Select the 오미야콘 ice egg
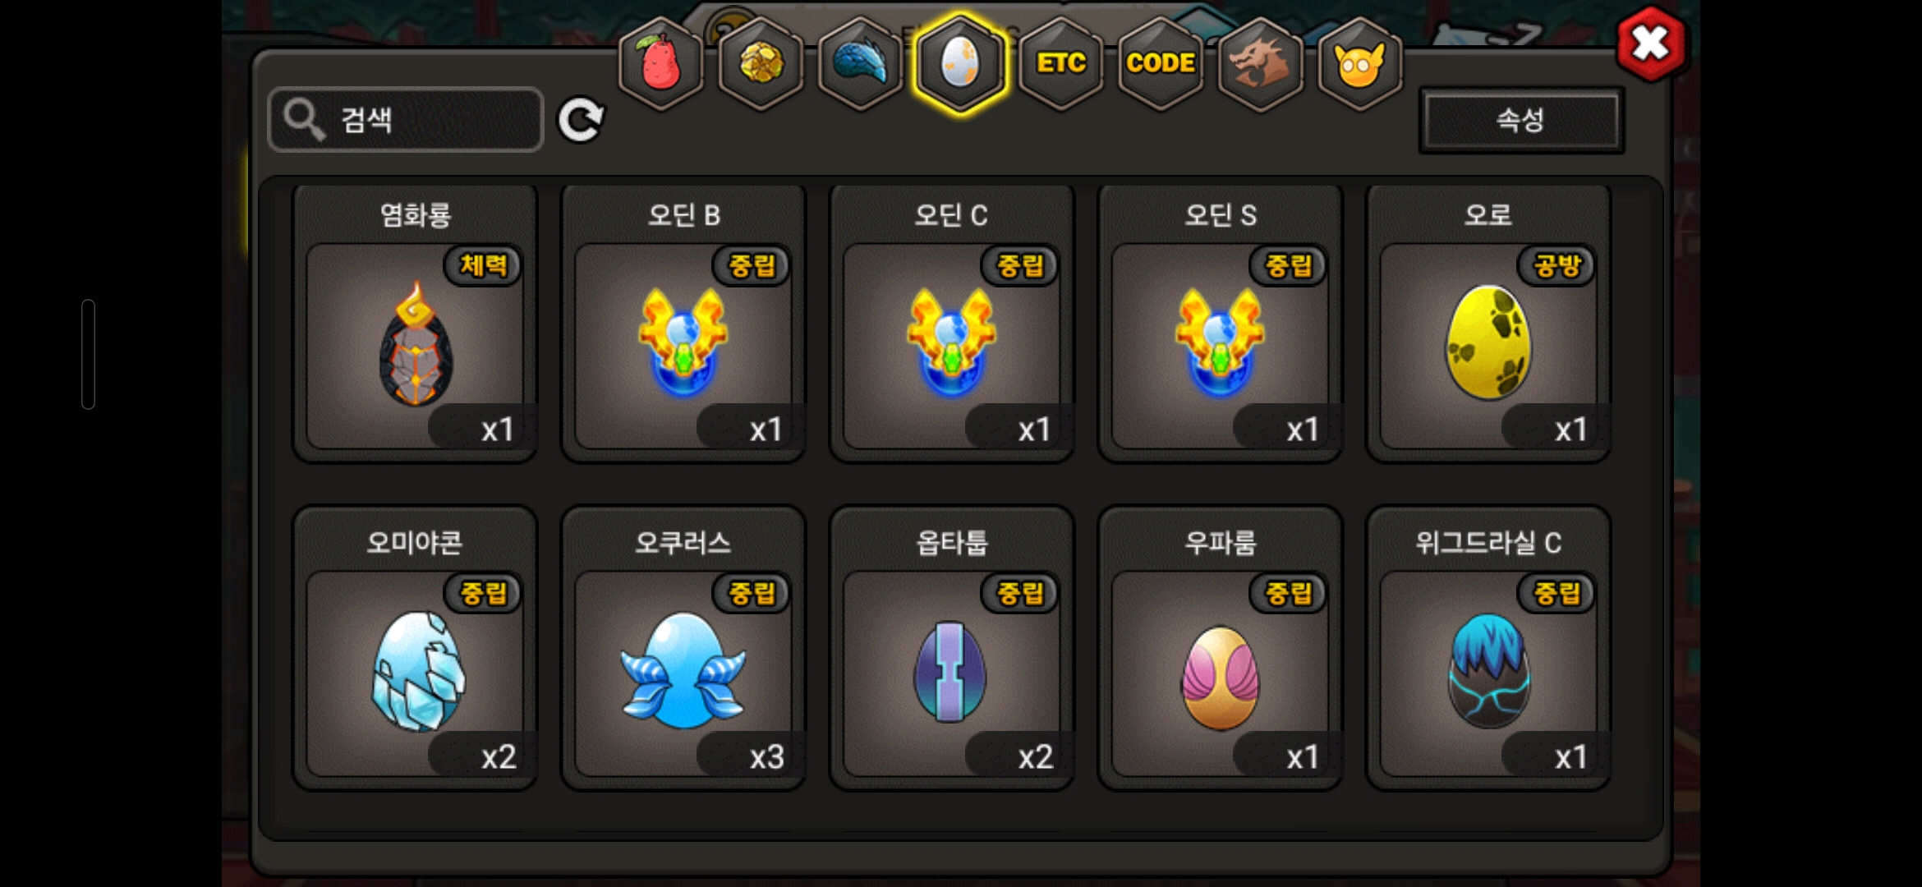The height and width of the screenshot is (887, 1922). [x=416, y=648]
